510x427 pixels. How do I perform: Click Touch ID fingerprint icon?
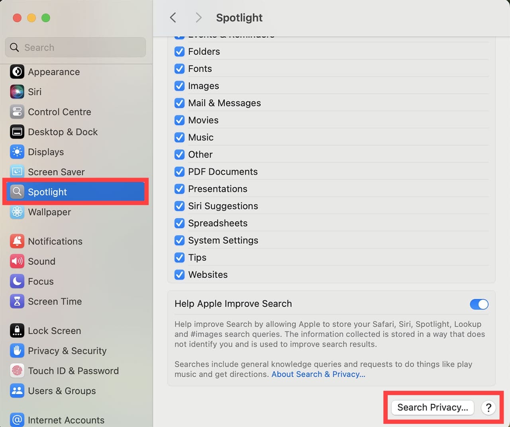[x=17, y=371]
